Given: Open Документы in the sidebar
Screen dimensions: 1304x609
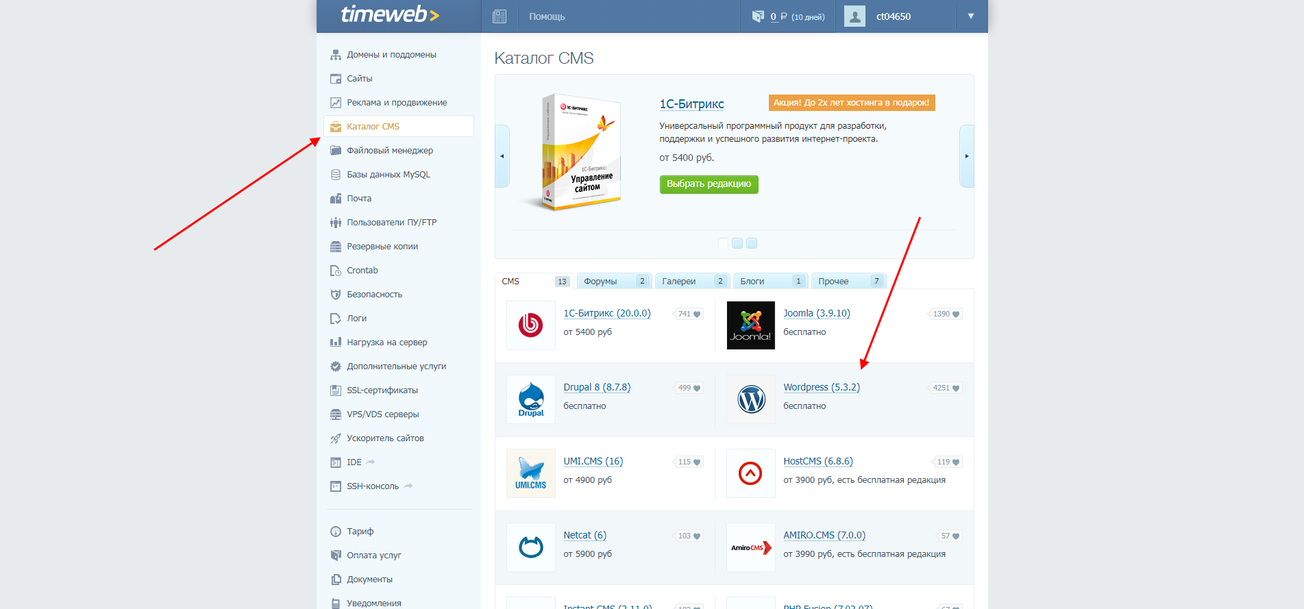Looking at the screenshot, I should tap(369, 580).
